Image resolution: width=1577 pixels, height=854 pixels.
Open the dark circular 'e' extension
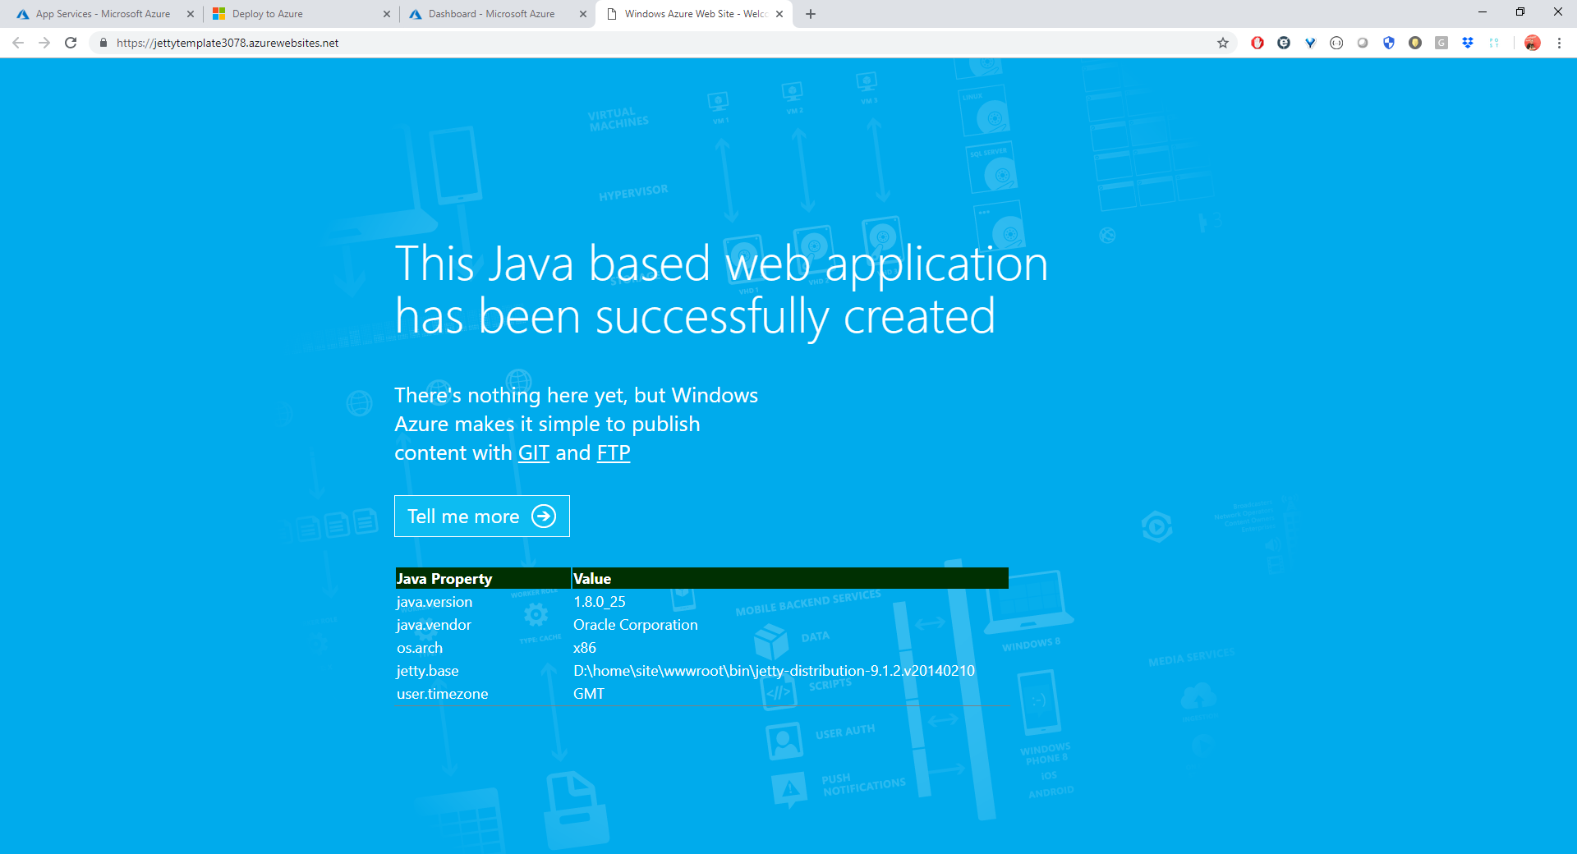1284,43
